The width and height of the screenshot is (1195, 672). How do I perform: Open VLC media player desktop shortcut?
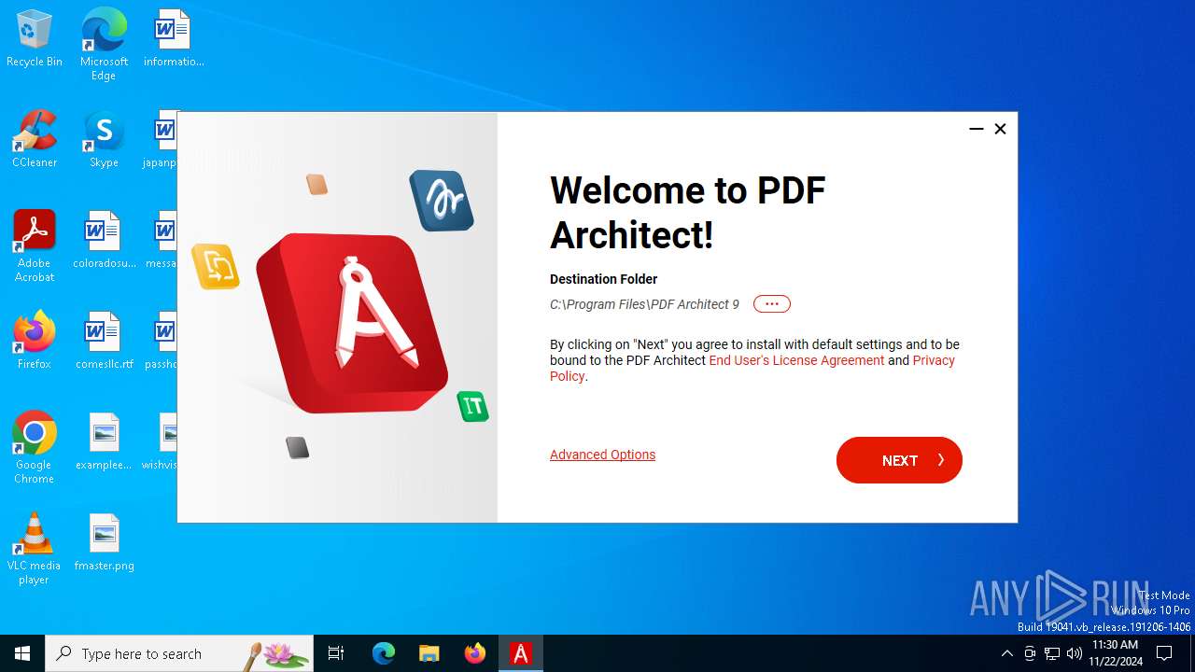tap(35, 549)
